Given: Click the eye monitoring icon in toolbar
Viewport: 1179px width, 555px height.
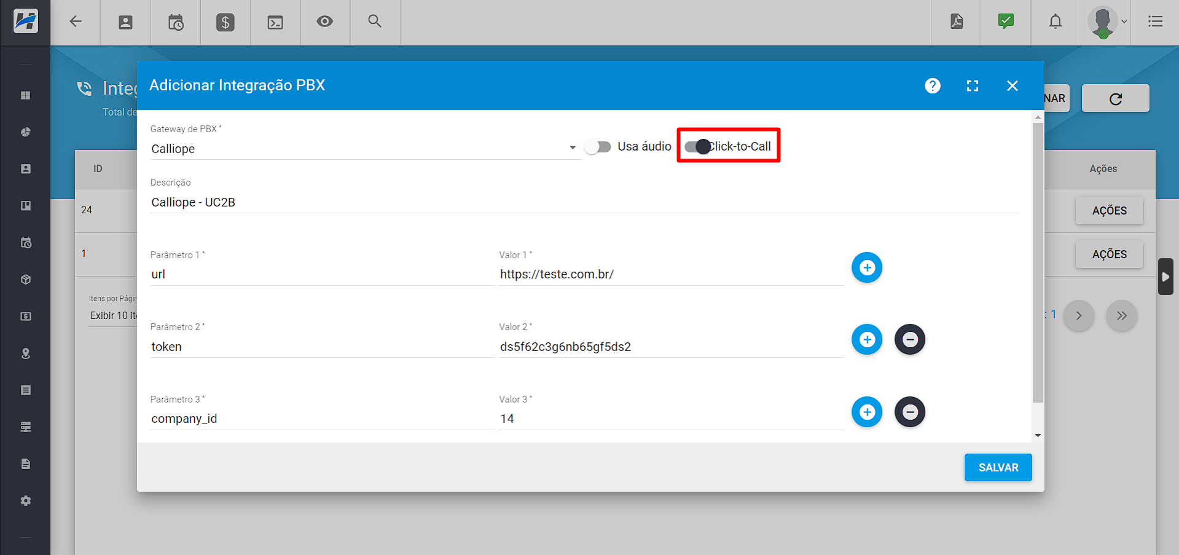Looking at the screenshot, I should [324, 22].
